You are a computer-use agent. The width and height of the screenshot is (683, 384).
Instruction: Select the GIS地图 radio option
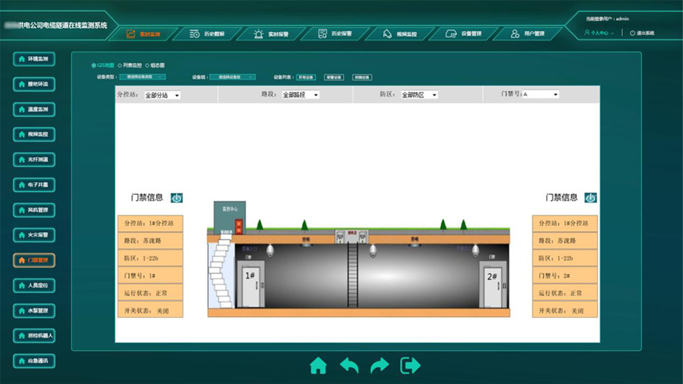(94, 66)
